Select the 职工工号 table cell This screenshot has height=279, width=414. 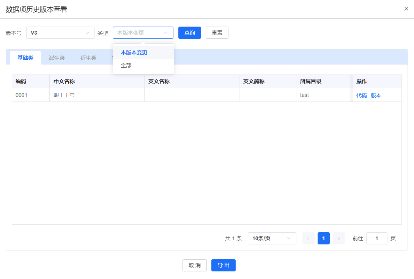click(97, 95)
